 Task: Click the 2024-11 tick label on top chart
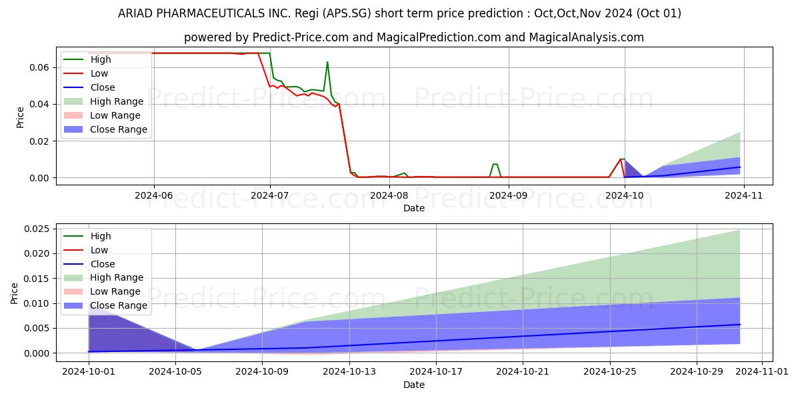(x=744, y=195)
